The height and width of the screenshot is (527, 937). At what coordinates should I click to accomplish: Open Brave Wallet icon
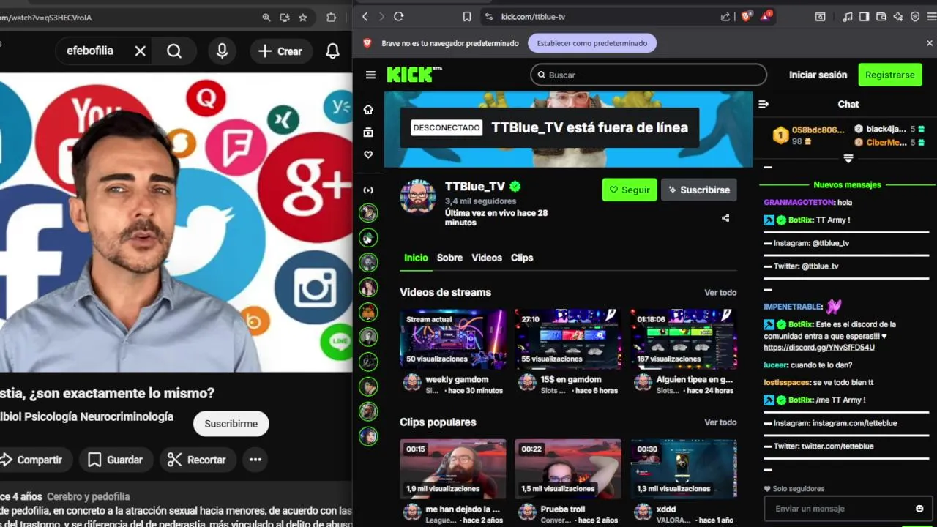click(881, 16)
